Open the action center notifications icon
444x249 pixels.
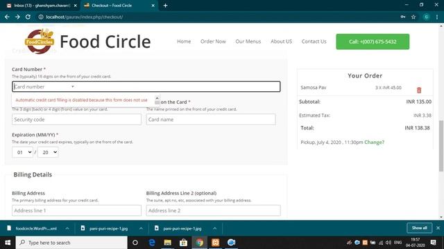433,243
